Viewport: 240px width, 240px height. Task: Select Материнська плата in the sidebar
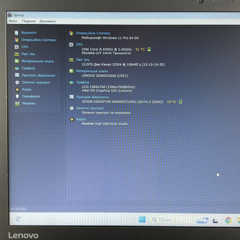pyautogui.click(x=38, y=61)
